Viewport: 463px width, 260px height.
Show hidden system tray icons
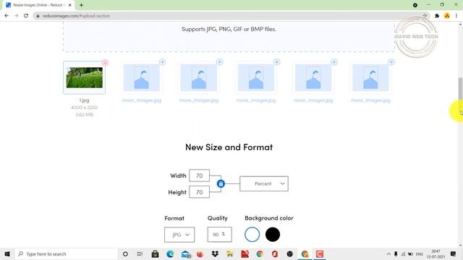(x=388, y=253)
